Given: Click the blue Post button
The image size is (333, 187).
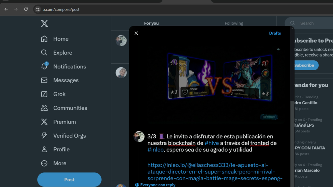Looking at the screenshot, I should click(x=69, y=180).
